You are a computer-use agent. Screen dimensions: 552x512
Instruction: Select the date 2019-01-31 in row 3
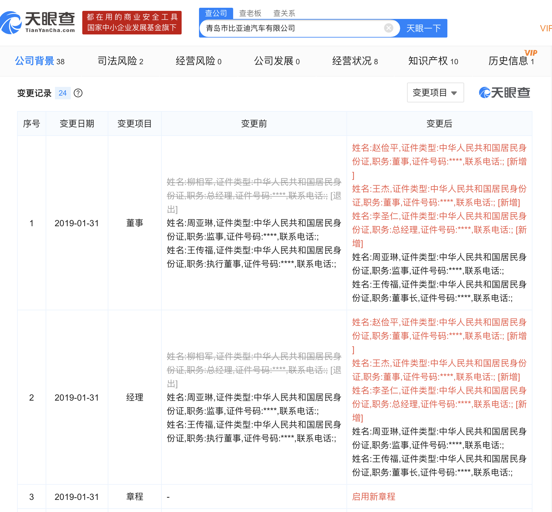coord(77,497)
